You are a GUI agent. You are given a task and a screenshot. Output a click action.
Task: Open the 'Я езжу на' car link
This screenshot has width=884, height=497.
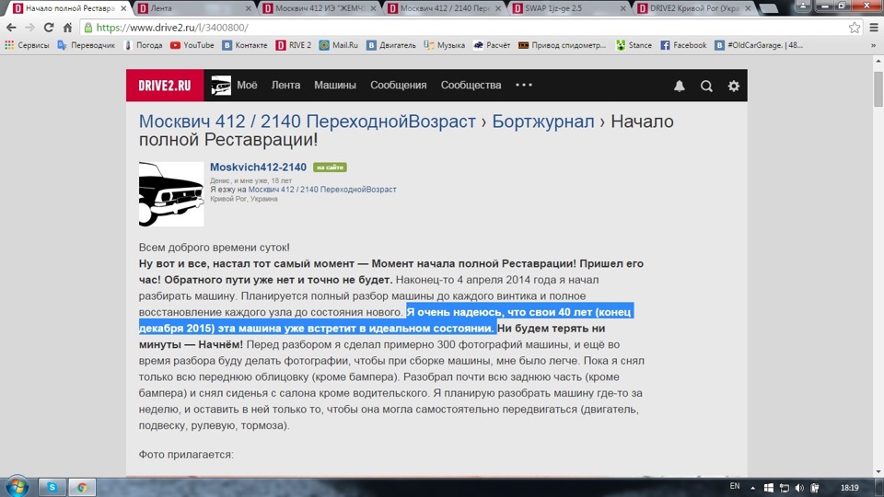322,190
